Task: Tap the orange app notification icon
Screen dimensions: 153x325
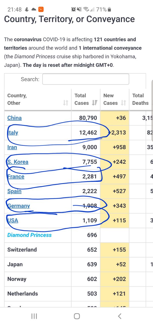Action: click(x=41, y=9)
